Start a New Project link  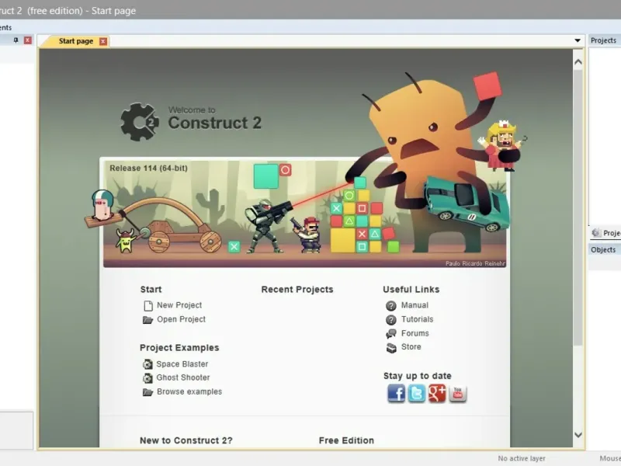179,305
